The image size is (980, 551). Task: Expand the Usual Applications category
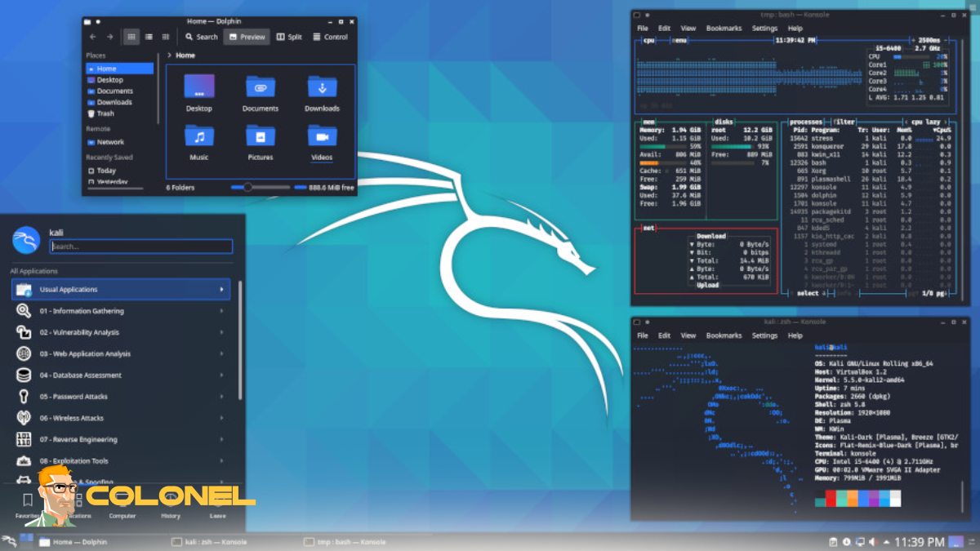(120, 289)
